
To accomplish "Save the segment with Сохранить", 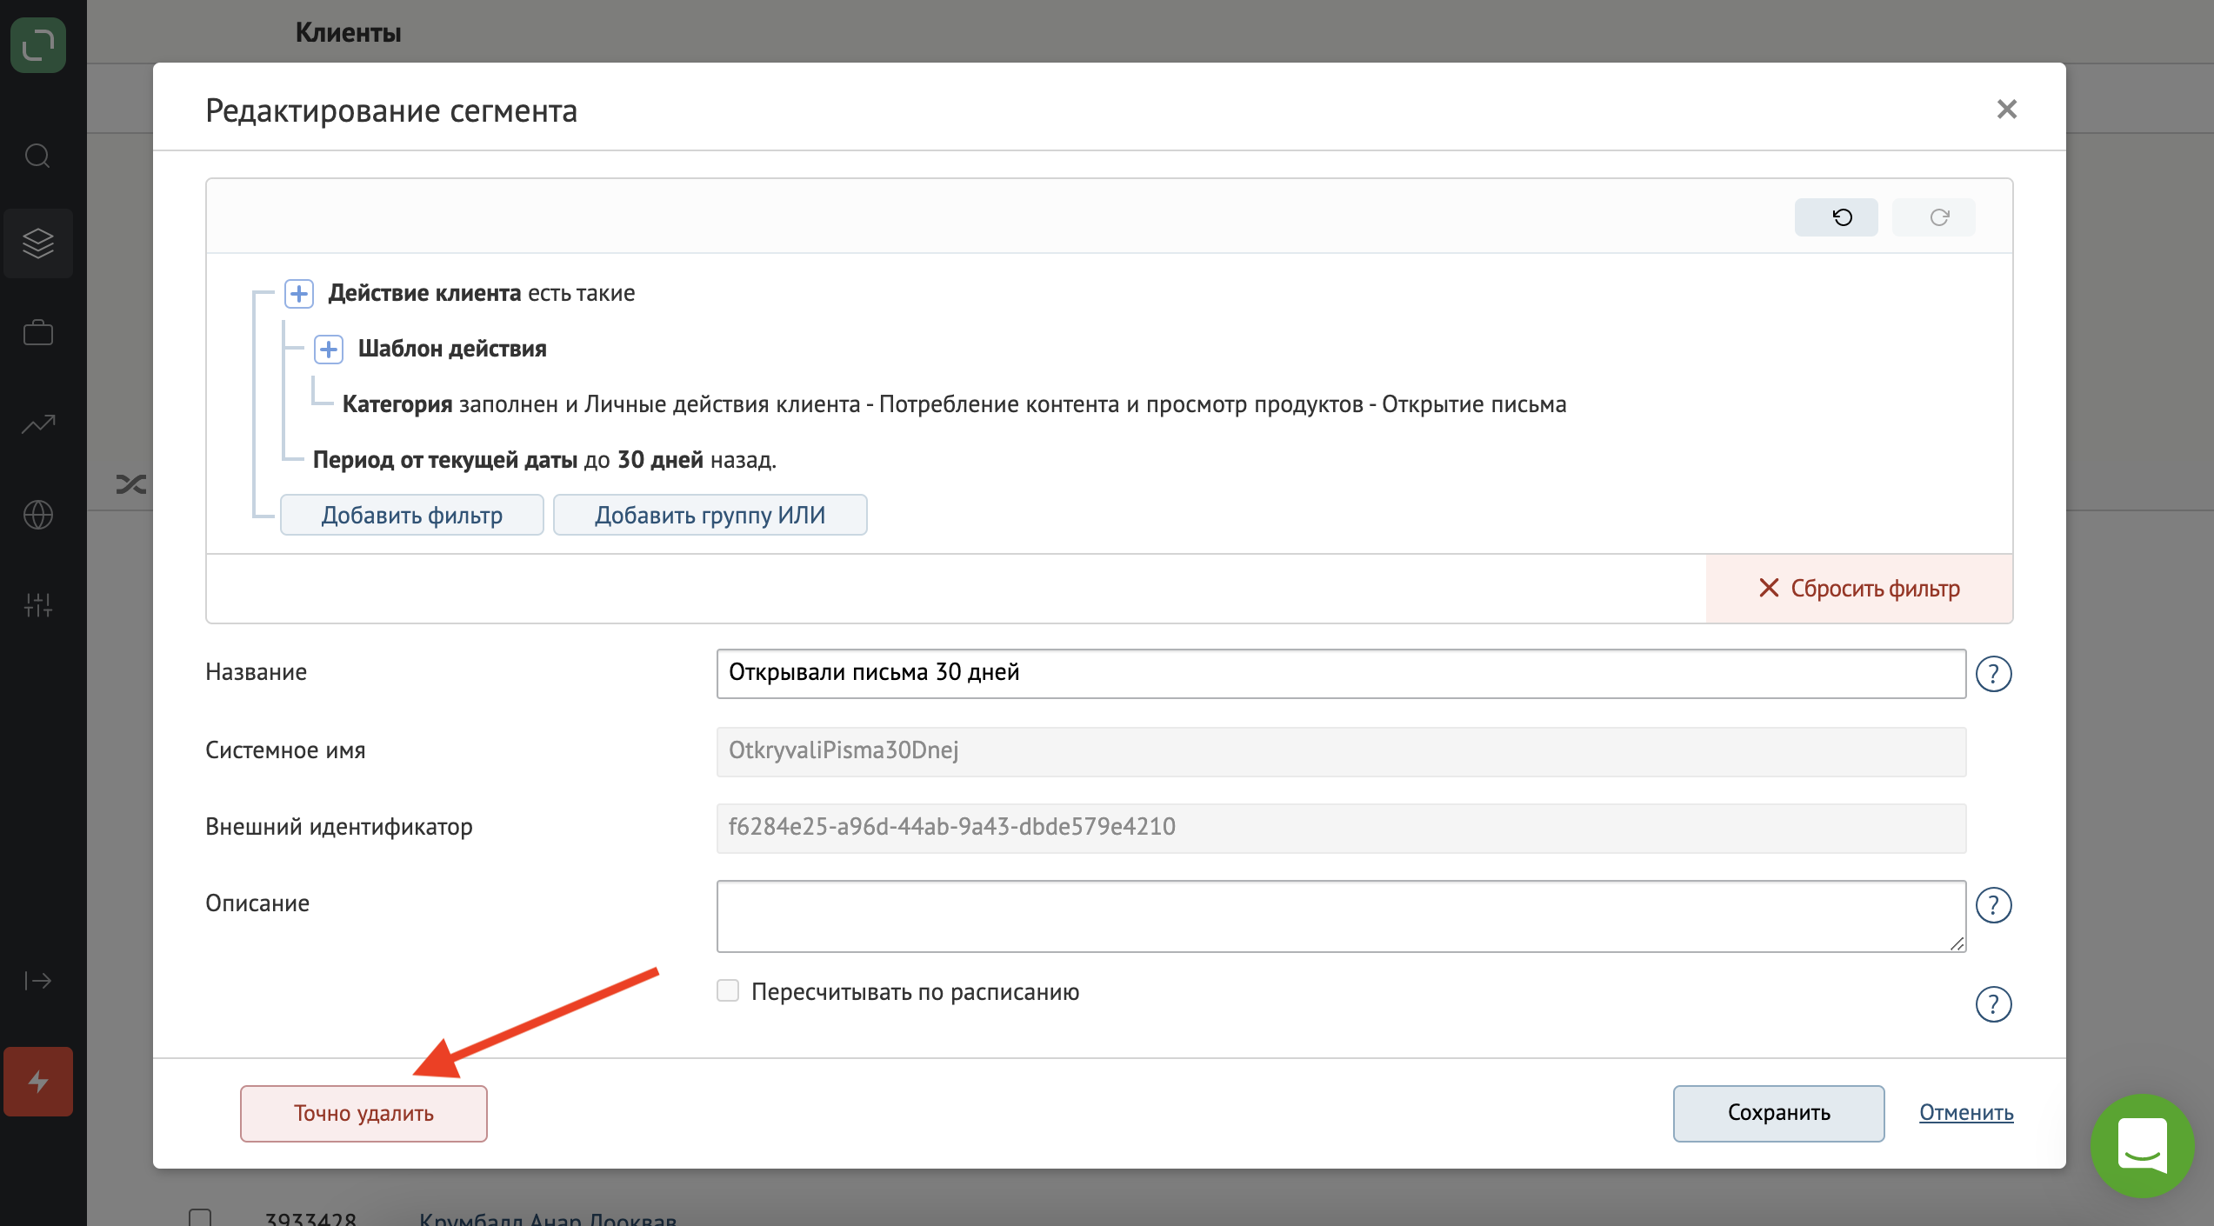I will coord(1779,1114).
